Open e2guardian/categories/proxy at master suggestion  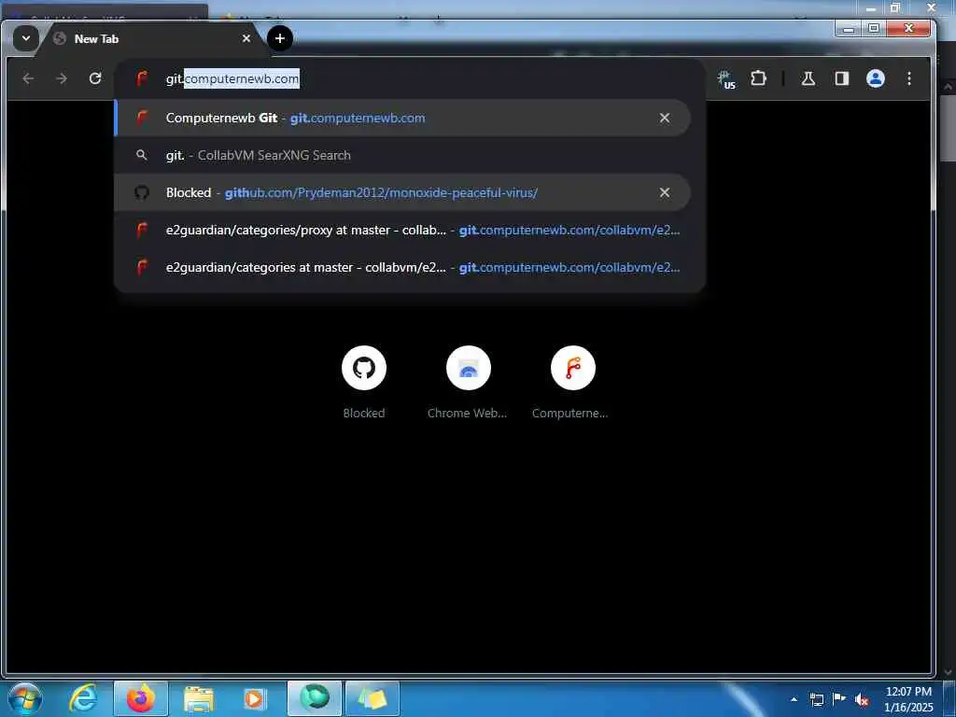402,230
